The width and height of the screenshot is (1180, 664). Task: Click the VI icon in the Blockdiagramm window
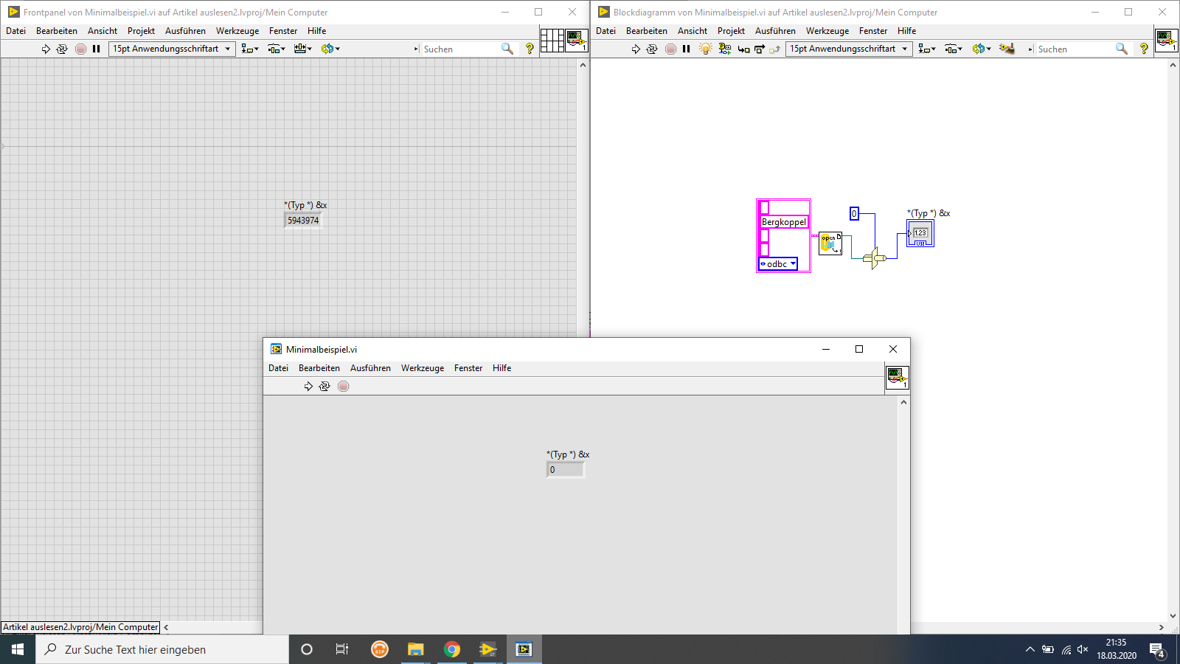point(1167,40)
